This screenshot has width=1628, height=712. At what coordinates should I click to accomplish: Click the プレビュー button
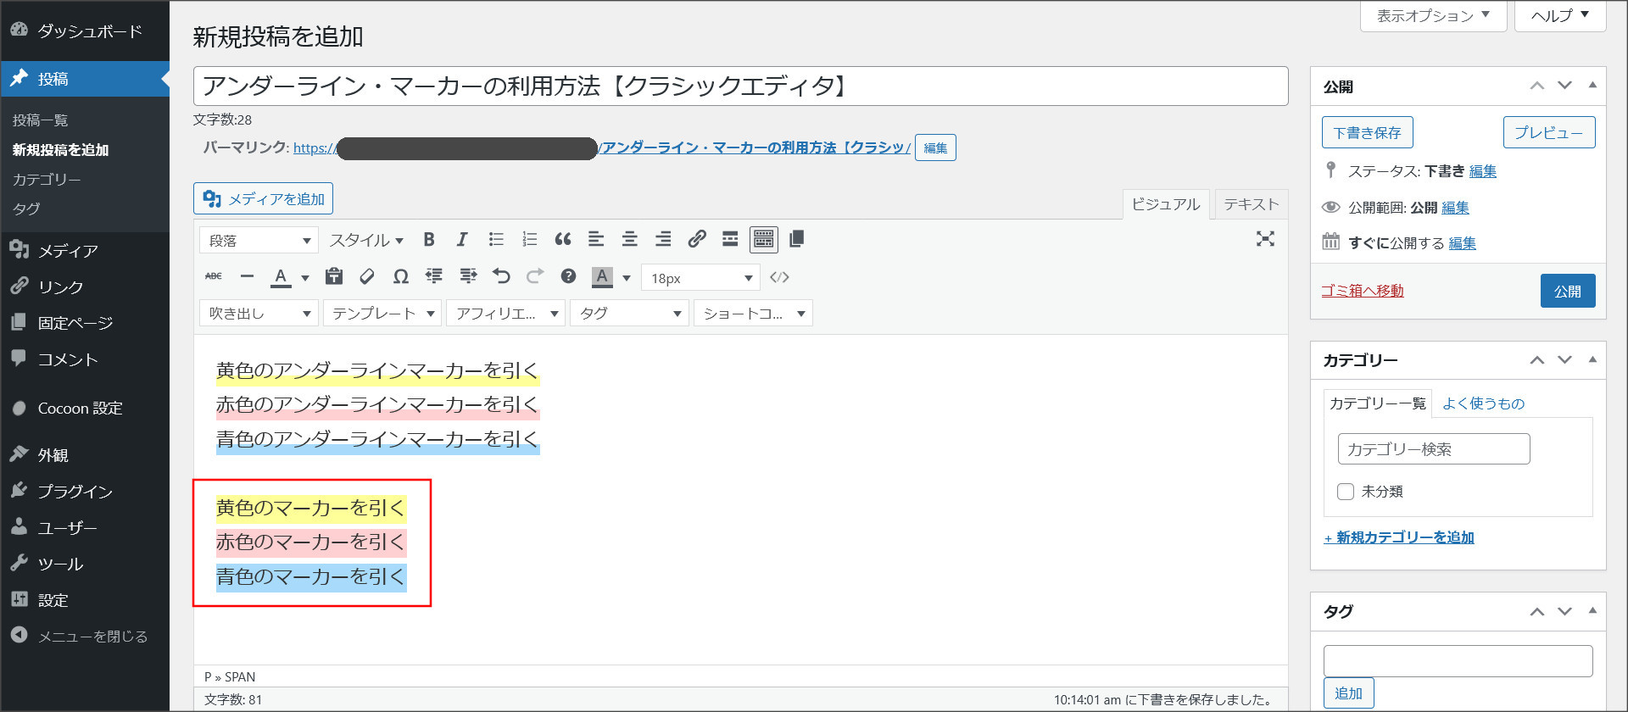(1549, 132)
